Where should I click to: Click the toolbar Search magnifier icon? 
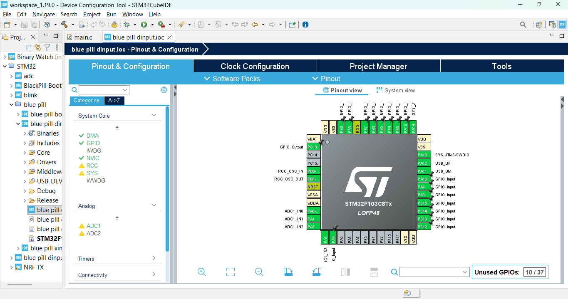pyautogui.click(x=523, y=25)
